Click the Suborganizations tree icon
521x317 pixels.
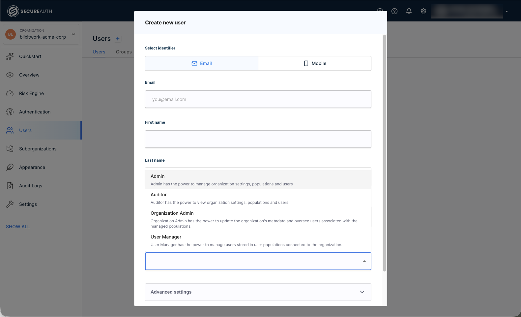click(10, 149)
